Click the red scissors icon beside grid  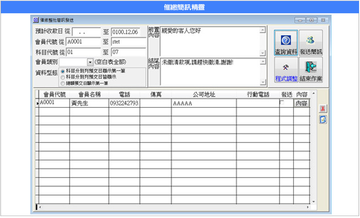tap(322, 108)
